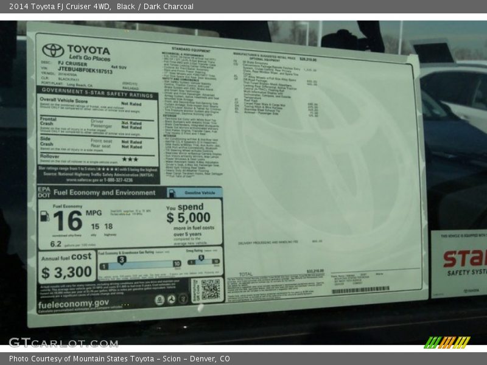Click the 'STANDARD EQUIPMENT' column heading
487x365 pixels.
[x=191, y=50]
